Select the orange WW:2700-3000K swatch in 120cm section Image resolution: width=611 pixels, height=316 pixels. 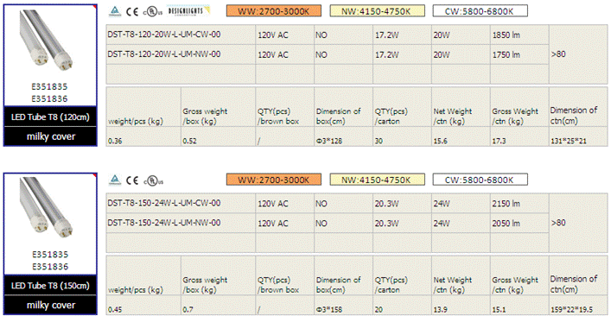coord(274,11)
